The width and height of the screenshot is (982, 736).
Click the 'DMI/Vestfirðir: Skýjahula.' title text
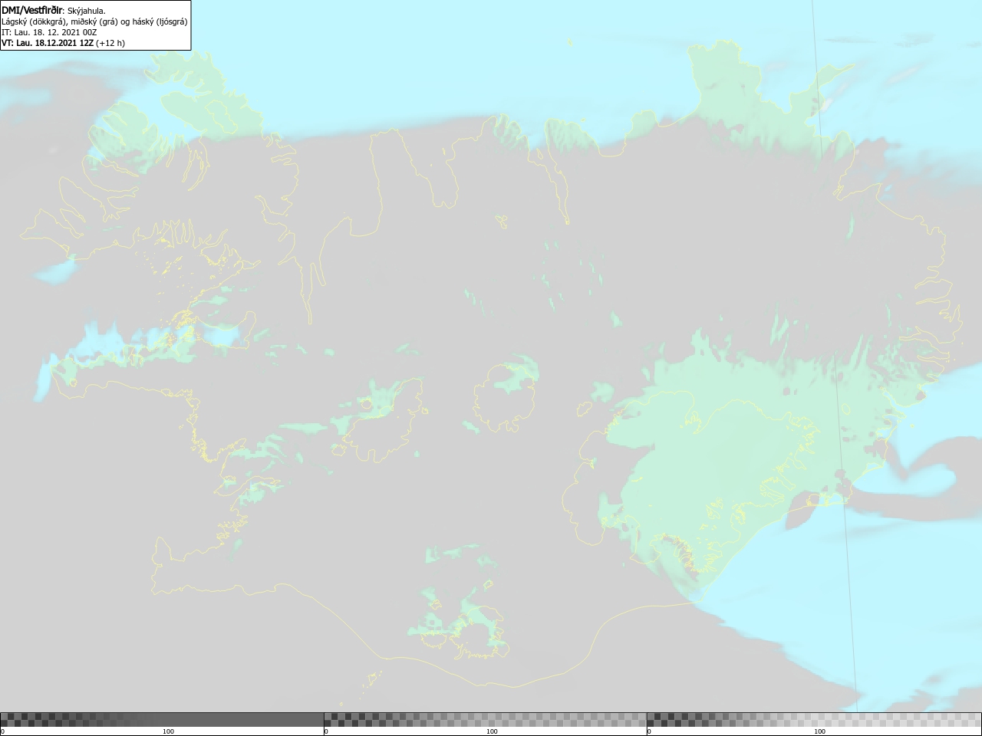[54, 10]
